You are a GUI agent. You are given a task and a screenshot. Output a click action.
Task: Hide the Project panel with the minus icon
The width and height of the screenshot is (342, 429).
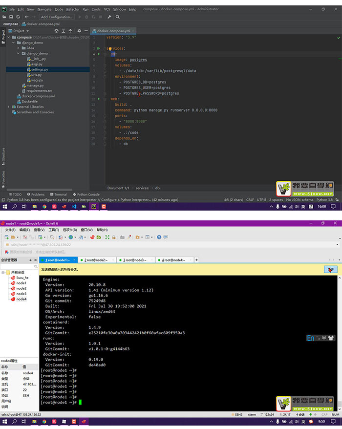(86, 31)
